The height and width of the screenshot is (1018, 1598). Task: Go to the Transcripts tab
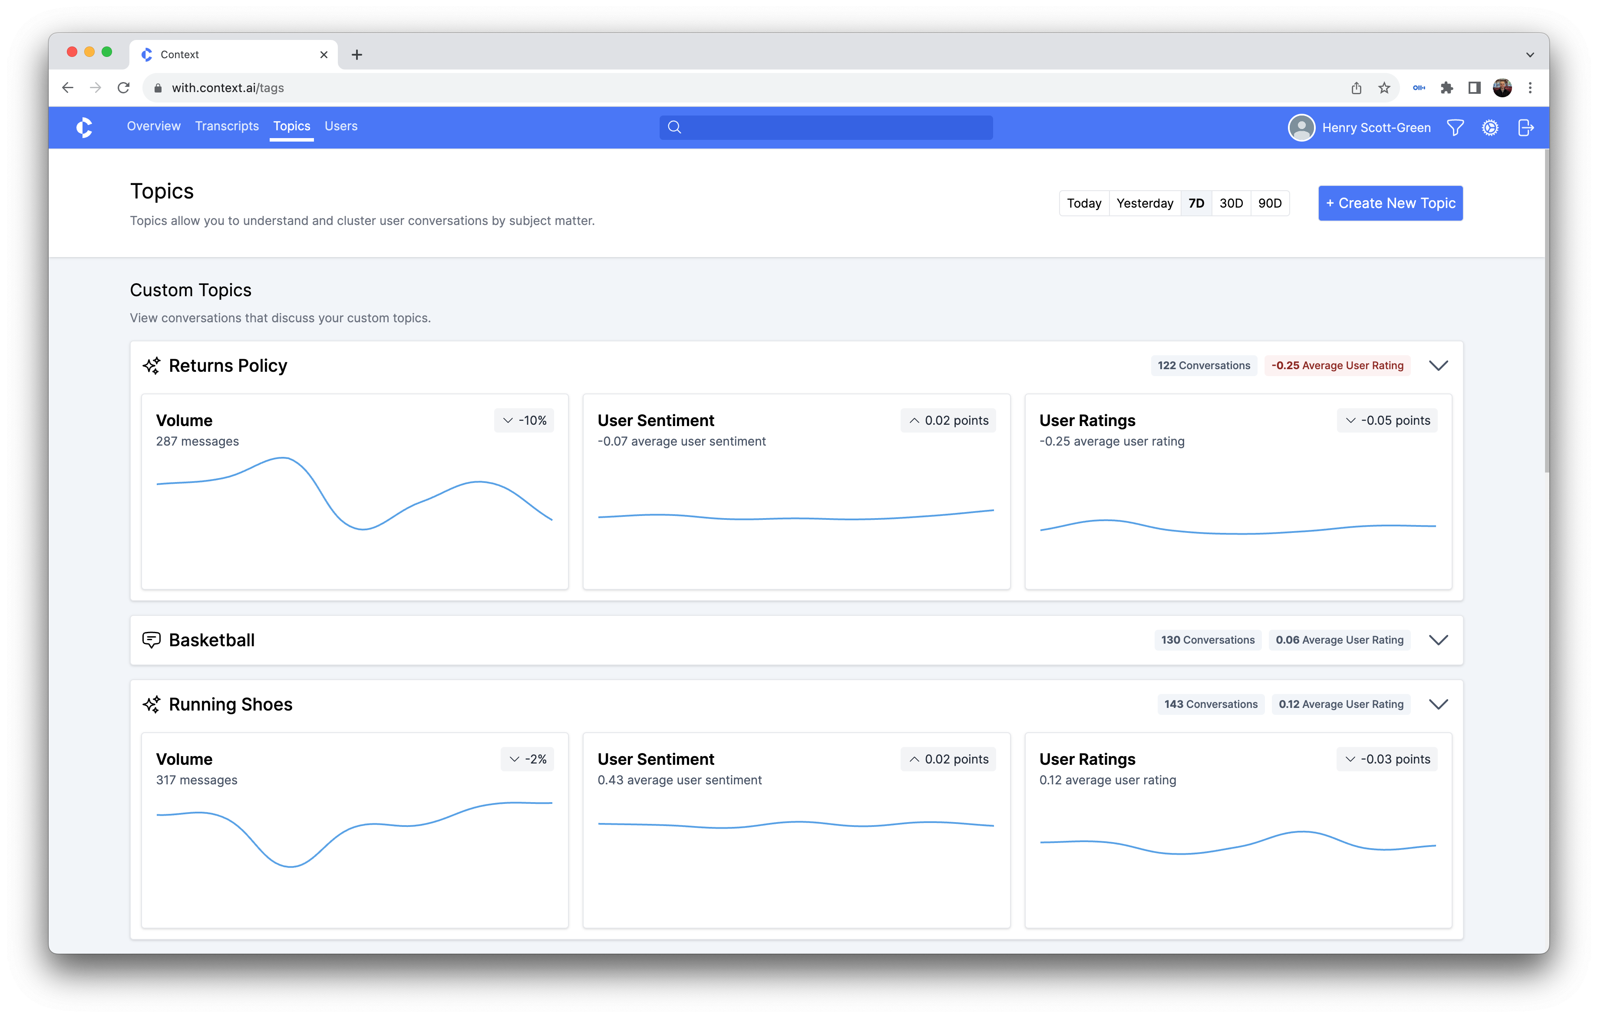[226, 126]
